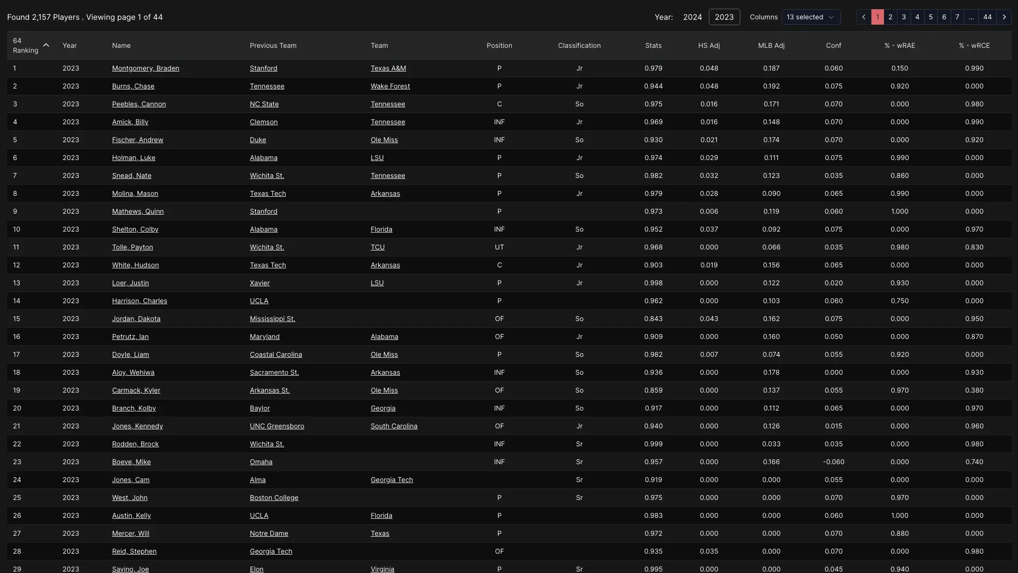Open player Fischer, Andrew
1018x573 pixels.
pos(137,140)
